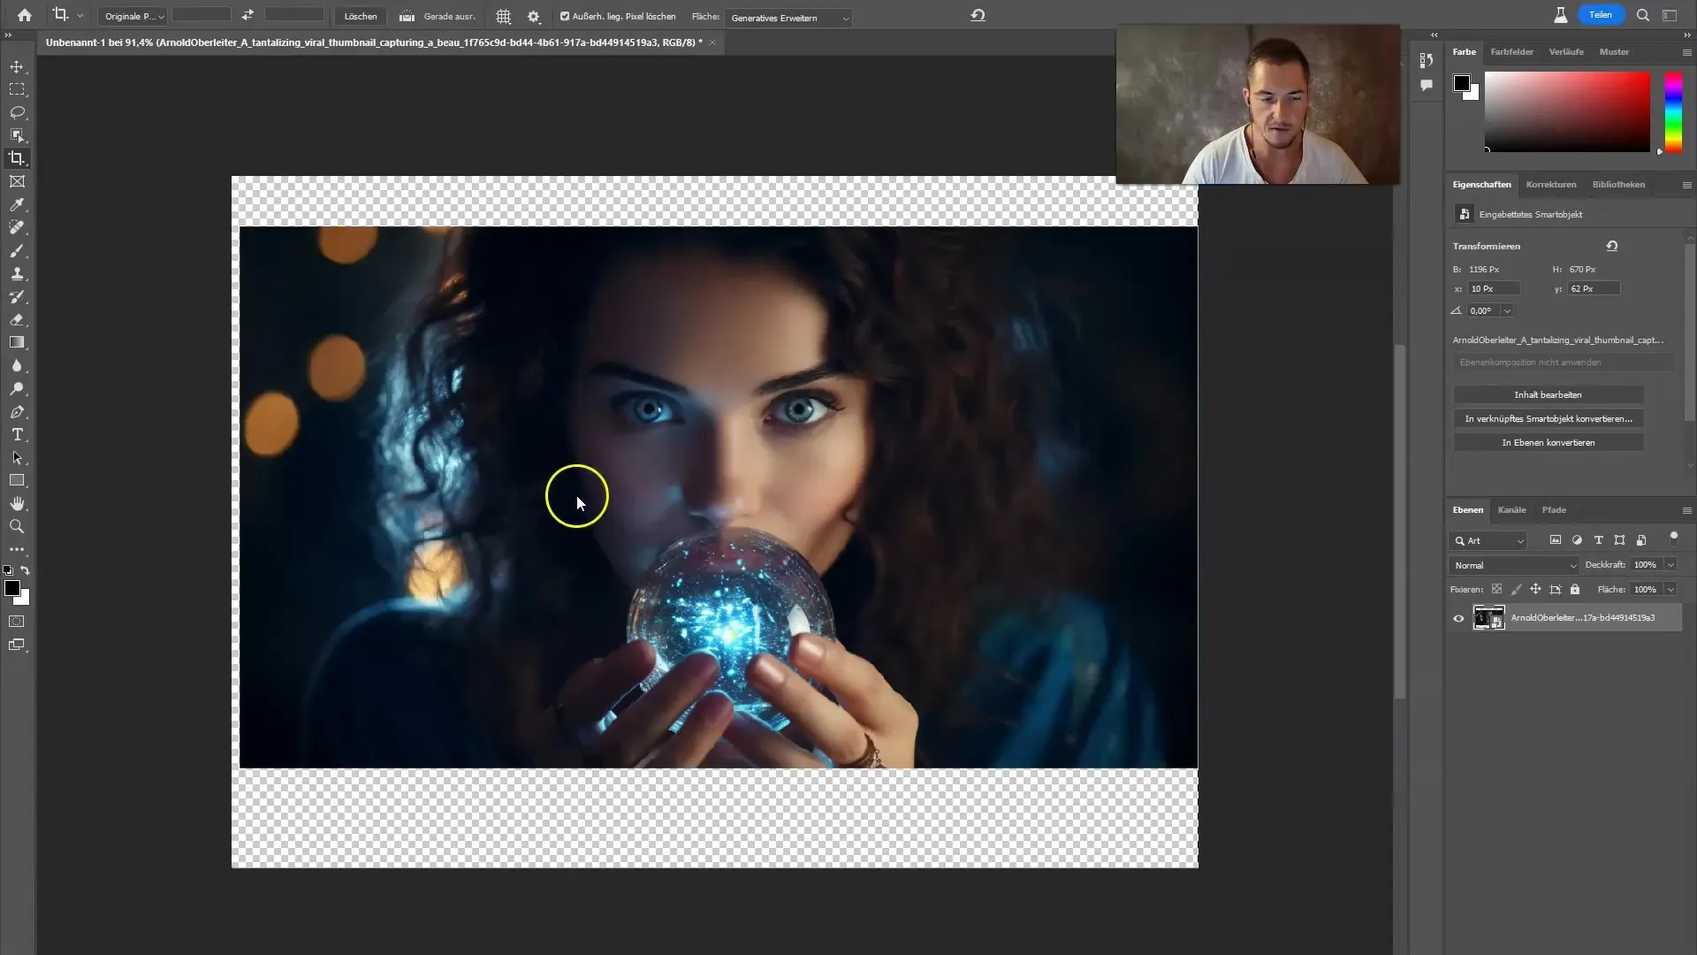Click the Löschen button
Screen dimensions: 1697x955
[361, 16]
